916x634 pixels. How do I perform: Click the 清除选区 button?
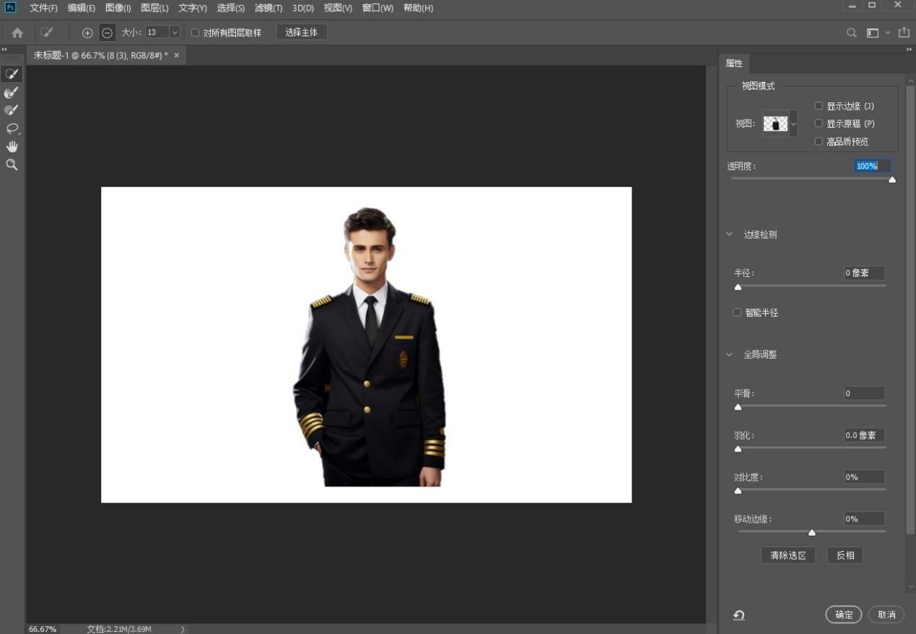pyautogui.click(x=788, y=555)
